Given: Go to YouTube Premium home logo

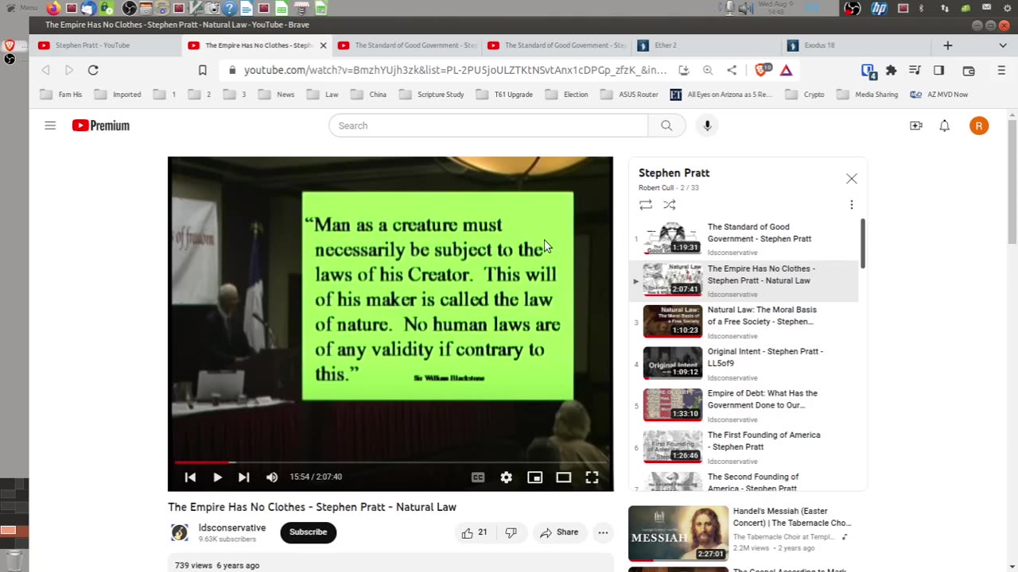Looking at the screenshot, I should tap(101, 126).
